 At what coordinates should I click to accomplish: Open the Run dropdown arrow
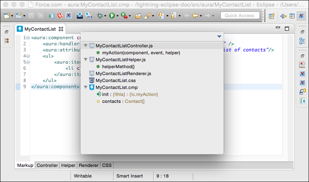pos(117,16)
